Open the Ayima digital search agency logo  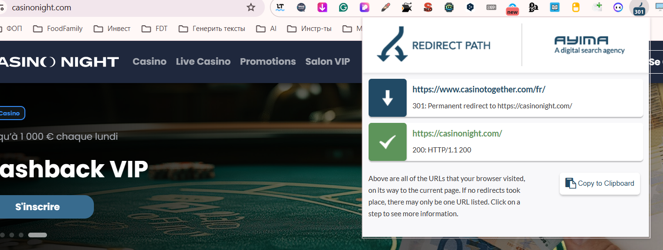[x=589, y=45]
